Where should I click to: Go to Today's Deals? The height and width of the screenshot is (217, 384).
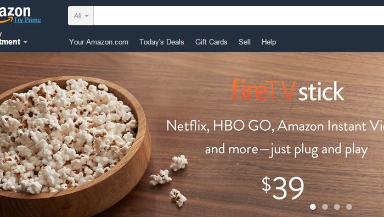pos(162,42)
